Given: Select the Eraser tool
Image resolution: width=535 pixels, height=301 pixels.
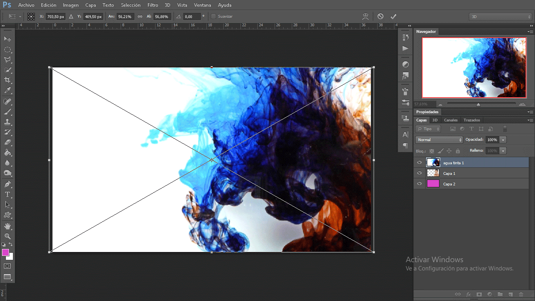Looking at the screenshot, I should pyautogui.click(x=7, y=142).
